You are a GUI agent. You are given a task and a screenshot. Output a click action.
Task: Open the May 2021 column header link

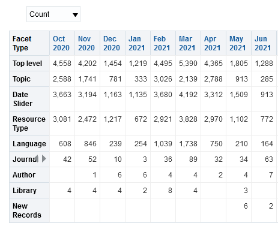tap(238, 43)
